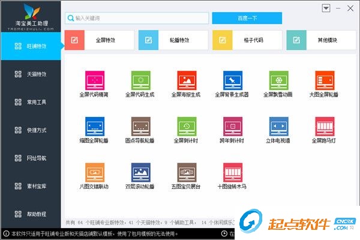Click the 淘宝美工助理 logo

(x=32, y=17)
